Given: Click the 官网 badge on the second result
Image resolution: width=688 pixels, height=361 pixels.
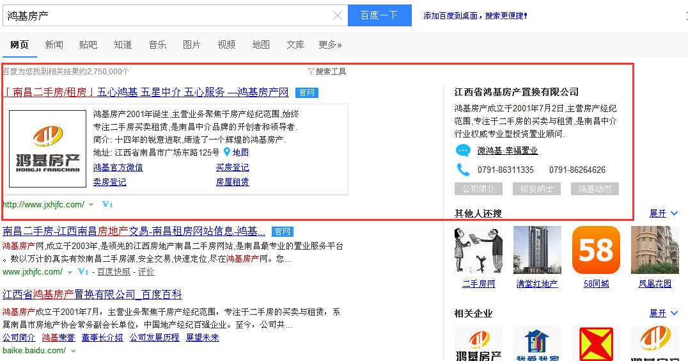Looking at the screenshot, I should [x=283, y=232].
